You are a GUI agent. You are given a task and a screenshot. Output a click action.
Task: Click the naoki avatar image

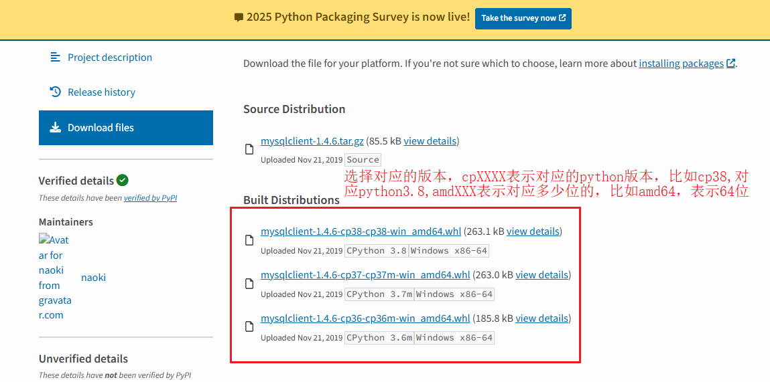click(55, 278)
